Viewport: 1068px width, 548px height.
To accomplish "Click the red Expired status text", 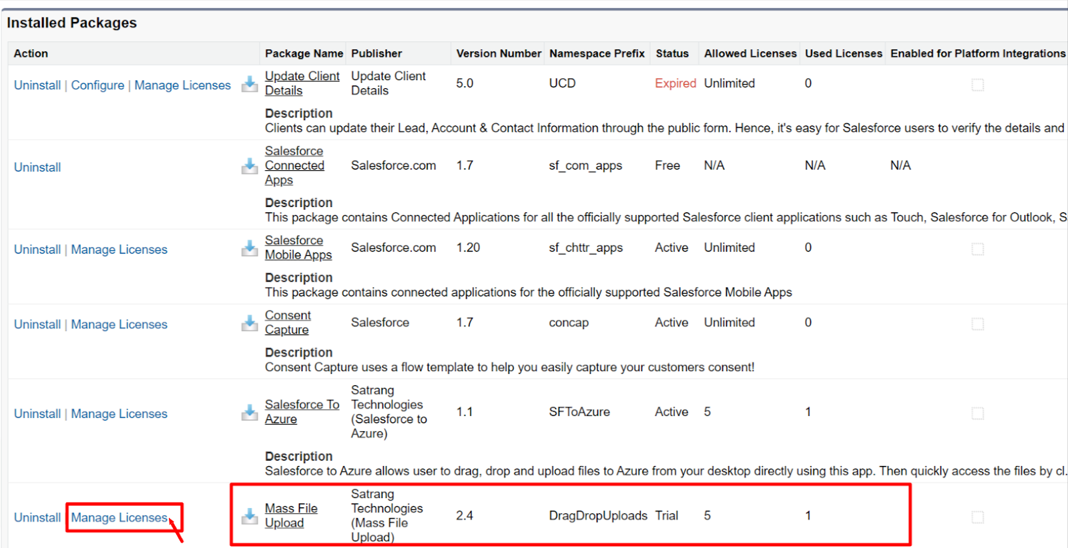I will (676, 83).
